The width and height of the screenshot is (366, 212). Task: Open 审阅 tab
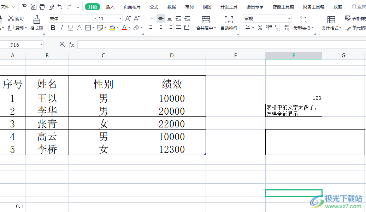[189, 7]
